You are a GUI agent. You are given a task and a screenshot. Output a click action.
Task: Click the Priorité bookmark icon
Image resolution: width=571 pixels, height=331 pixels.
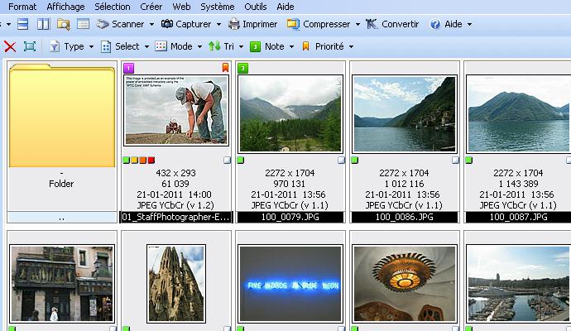coord(305,46)
